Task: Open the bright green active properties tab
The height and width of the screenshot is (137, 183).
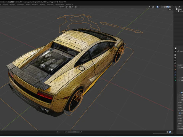Action: [175, 80]
